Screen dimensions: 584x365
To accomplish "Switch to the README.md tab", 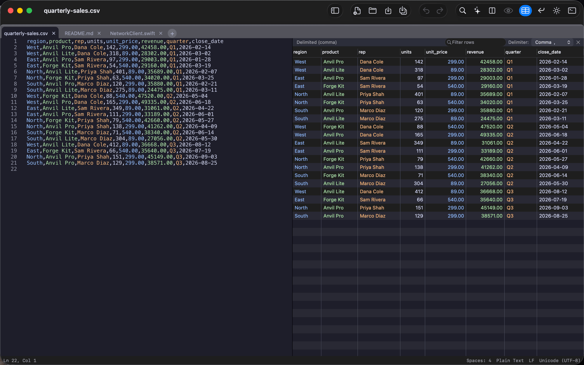I will tap(79, 33).
